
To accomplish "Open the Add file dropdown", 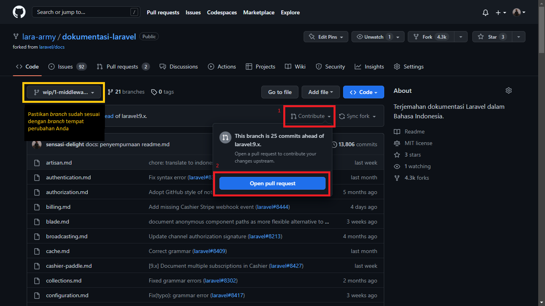I will tap(320, 92).
